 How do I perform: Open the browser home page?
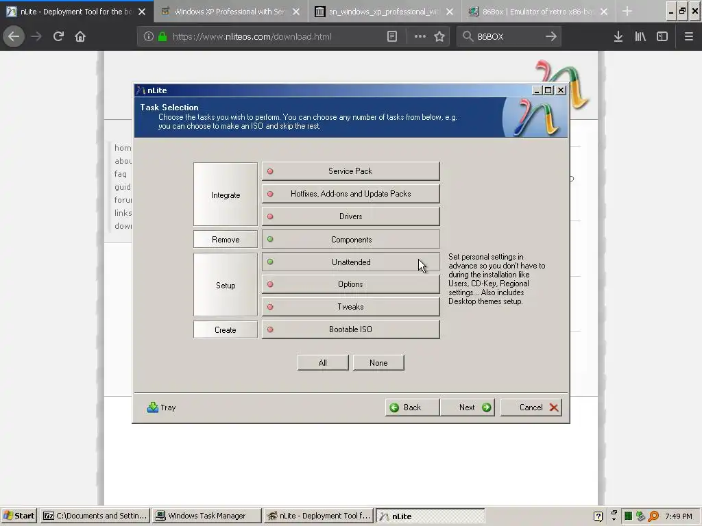click(x=80, y=36)
